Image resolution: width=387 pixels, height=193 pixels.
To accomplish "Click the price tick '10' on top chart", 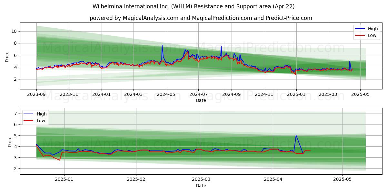I will (x=15, y=31).
